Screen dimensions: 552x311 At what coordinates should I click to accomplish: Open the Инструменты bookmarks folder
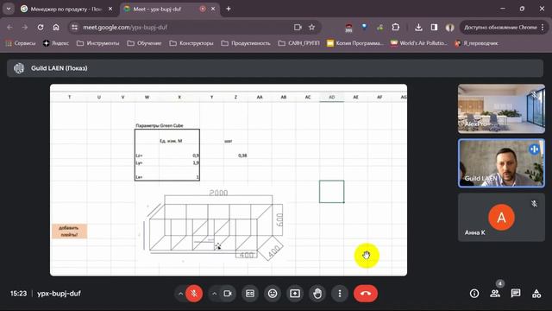[98, 43]
